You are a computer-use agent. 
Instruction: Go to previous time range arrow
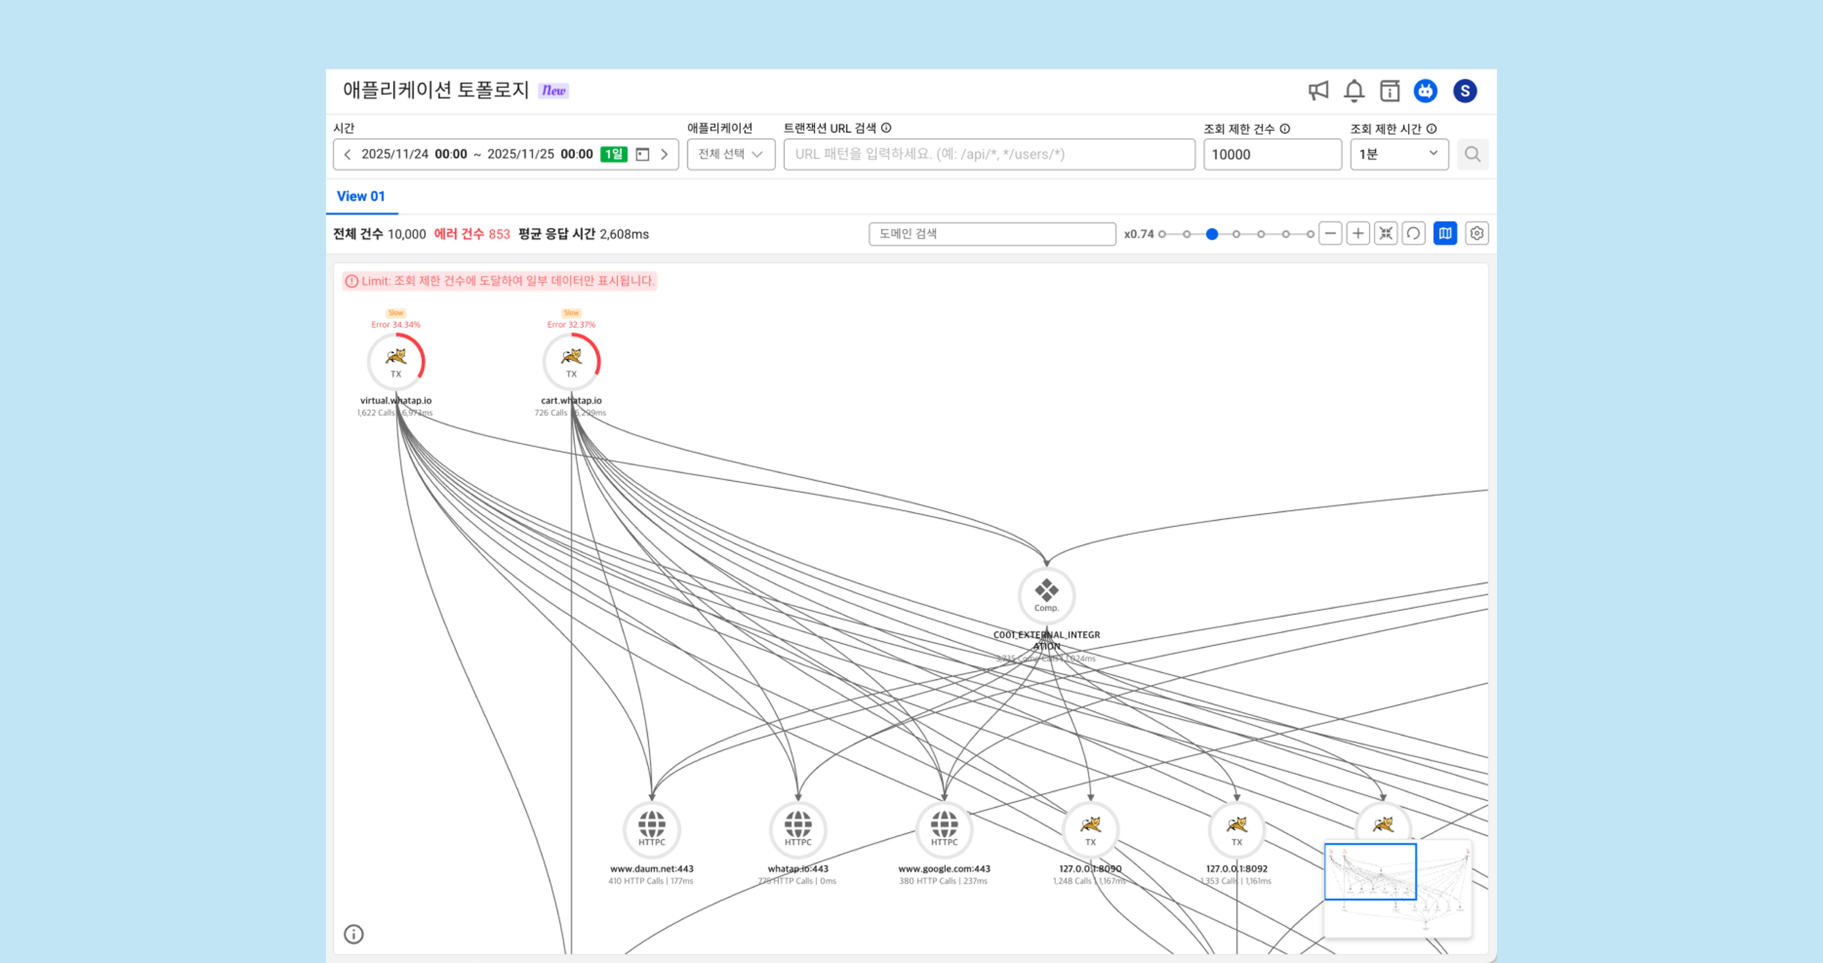348,154
